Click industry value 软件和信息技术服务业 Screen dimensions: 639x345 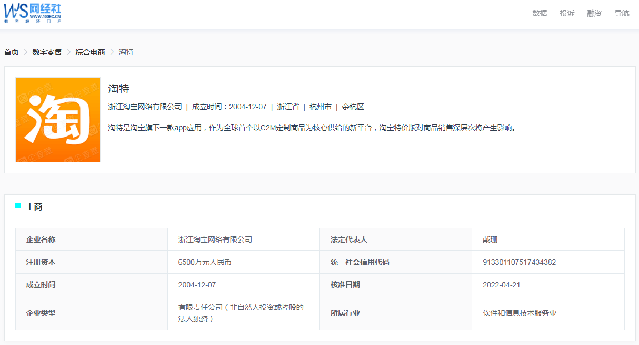point(520,313)
